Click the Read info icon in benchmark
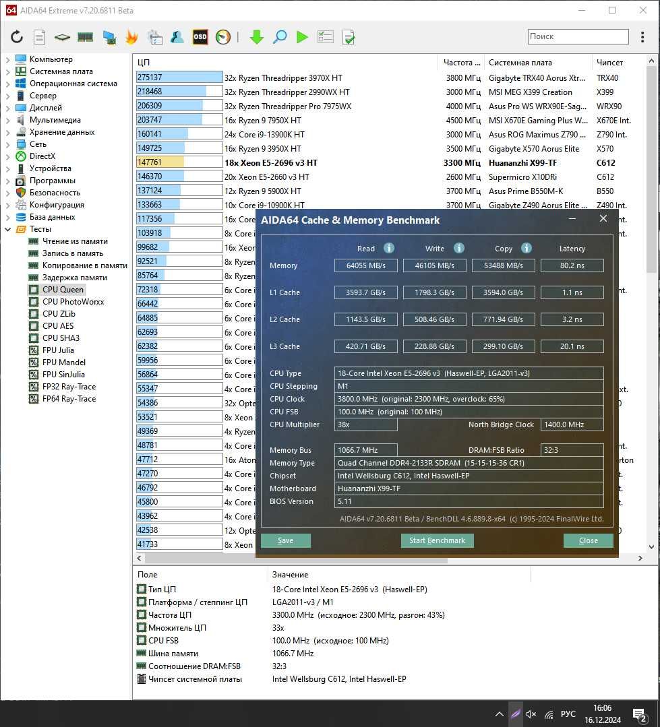Screen dimensions: 660x727 click(389, 248)
